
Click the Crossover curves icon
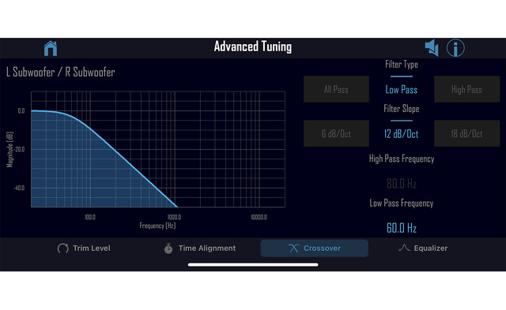pos(293,248)
